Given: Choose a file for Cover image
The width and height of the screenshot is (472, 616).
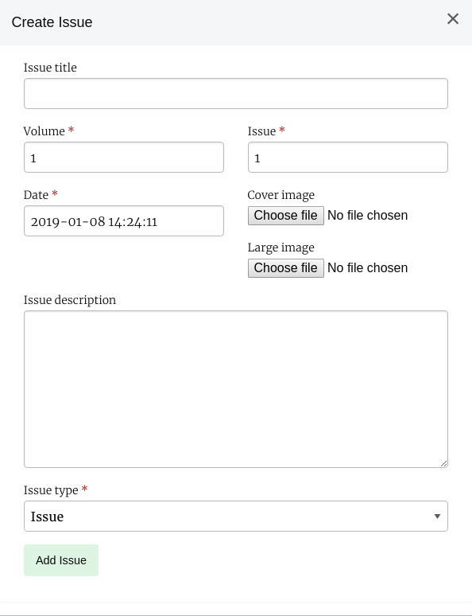Looking at the screenshot, I should [286, 216].
